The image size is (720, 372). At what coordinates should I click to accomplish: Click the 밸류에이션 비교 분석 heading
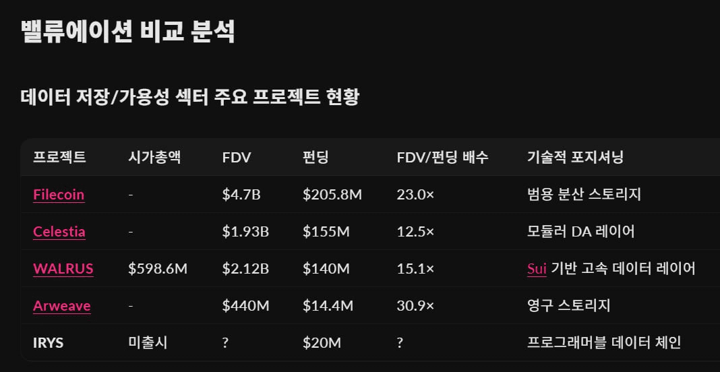[127, 32]
